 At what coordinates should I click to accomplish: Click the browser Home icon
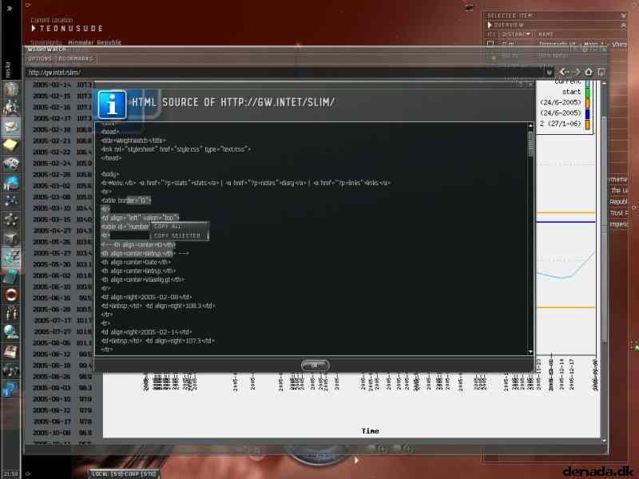(589, 72)
